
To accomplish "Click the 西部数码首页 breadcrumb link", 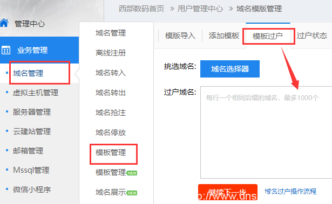I will (x=141, y=9).
